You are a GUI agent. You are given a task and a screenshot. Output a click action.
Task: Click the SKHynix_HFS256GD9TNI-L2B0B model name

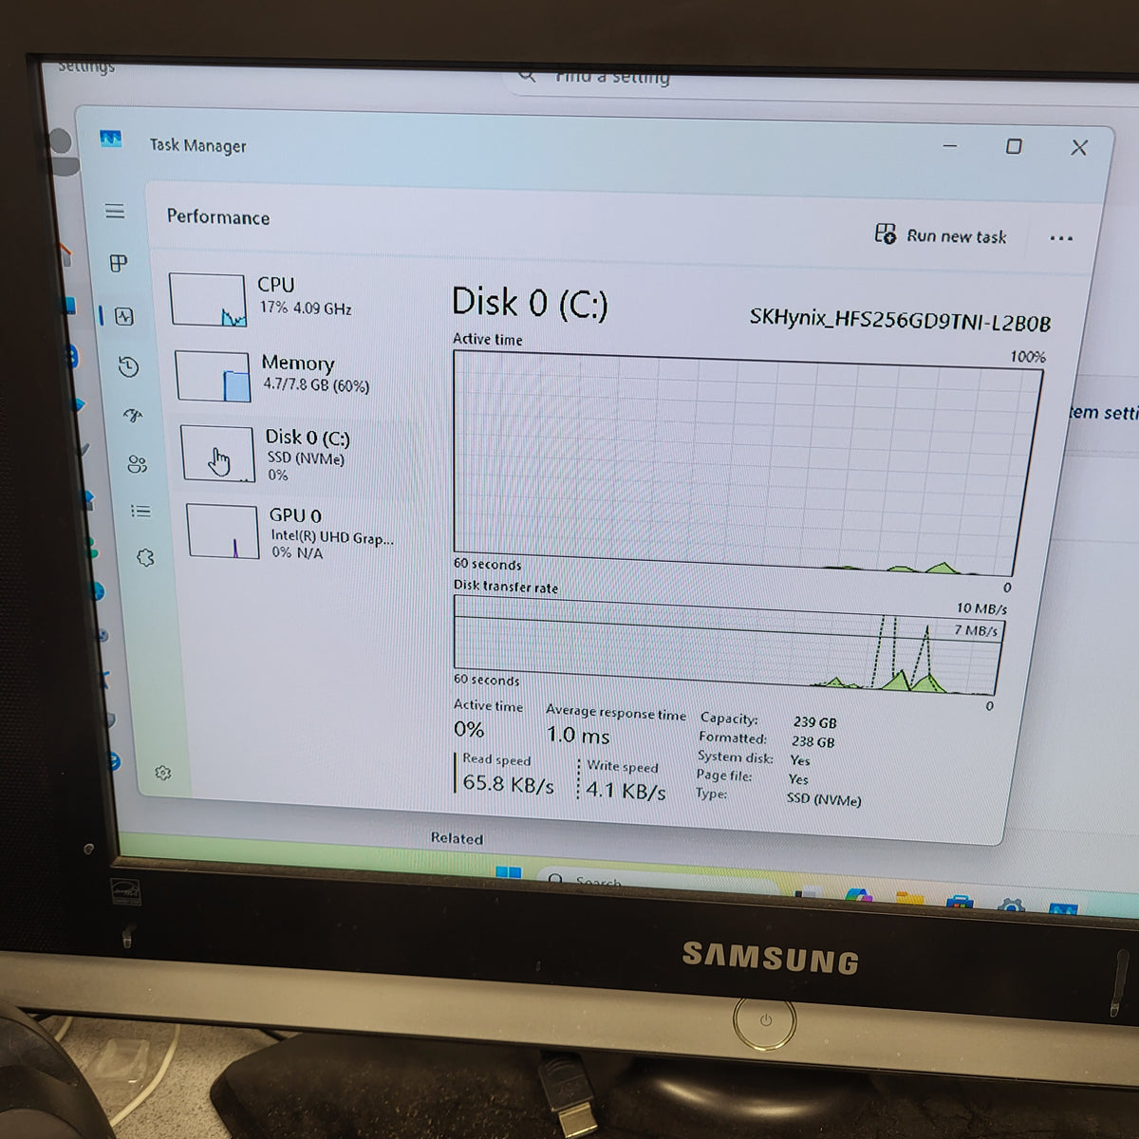pyautogui.click(x=900, y=320)
